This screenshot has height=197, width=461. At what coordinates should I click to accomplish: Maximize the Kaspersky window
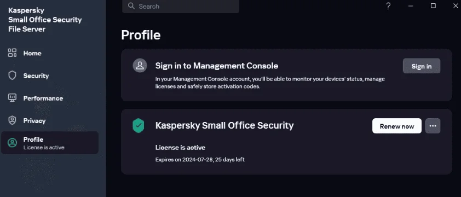[433, 6]
